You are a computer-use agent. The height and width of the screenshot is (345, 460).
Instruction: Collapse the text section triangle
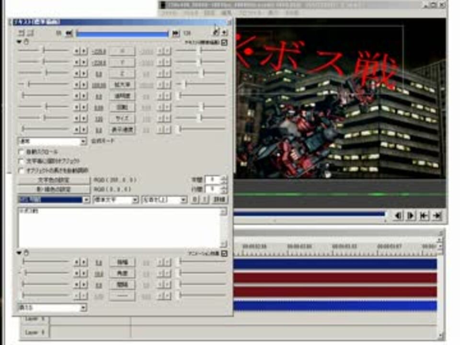point(19,42)
